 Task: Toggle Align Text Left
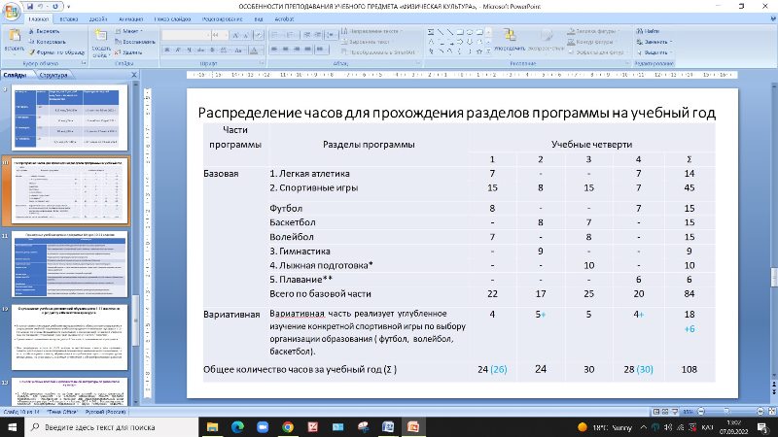click(x=274, y=50)
